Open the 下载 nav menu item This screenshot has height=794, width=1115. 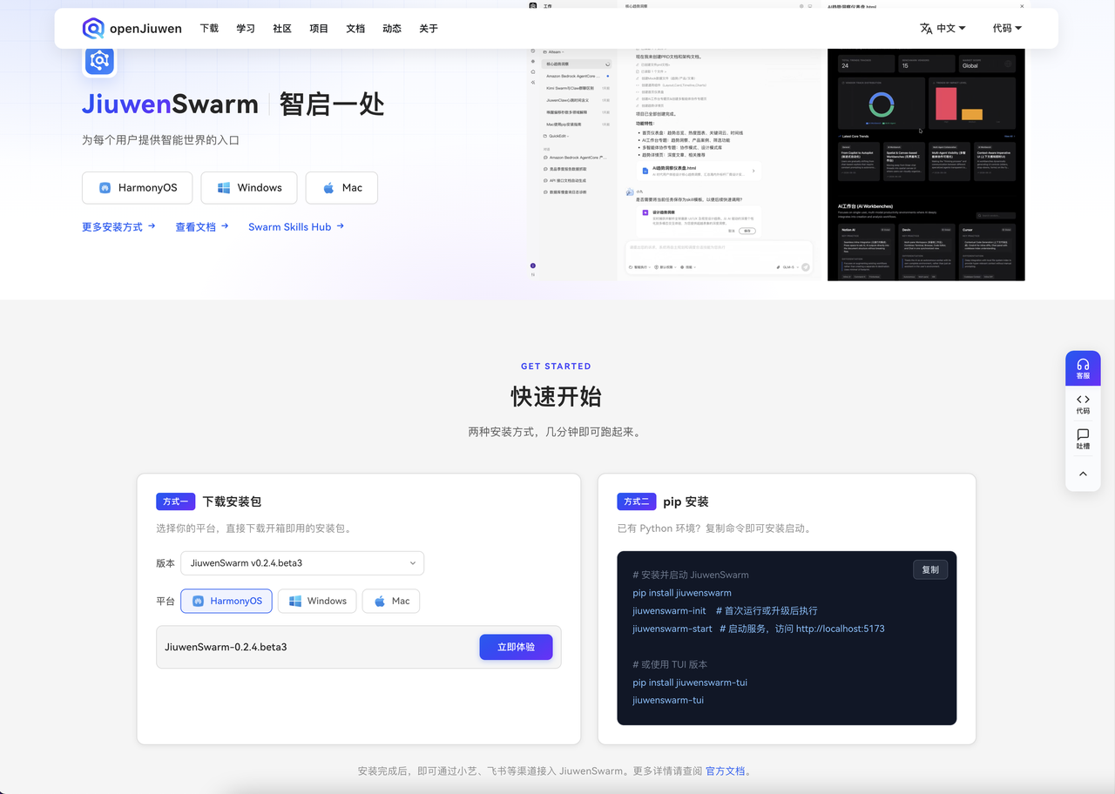click(x=209, y=29)
